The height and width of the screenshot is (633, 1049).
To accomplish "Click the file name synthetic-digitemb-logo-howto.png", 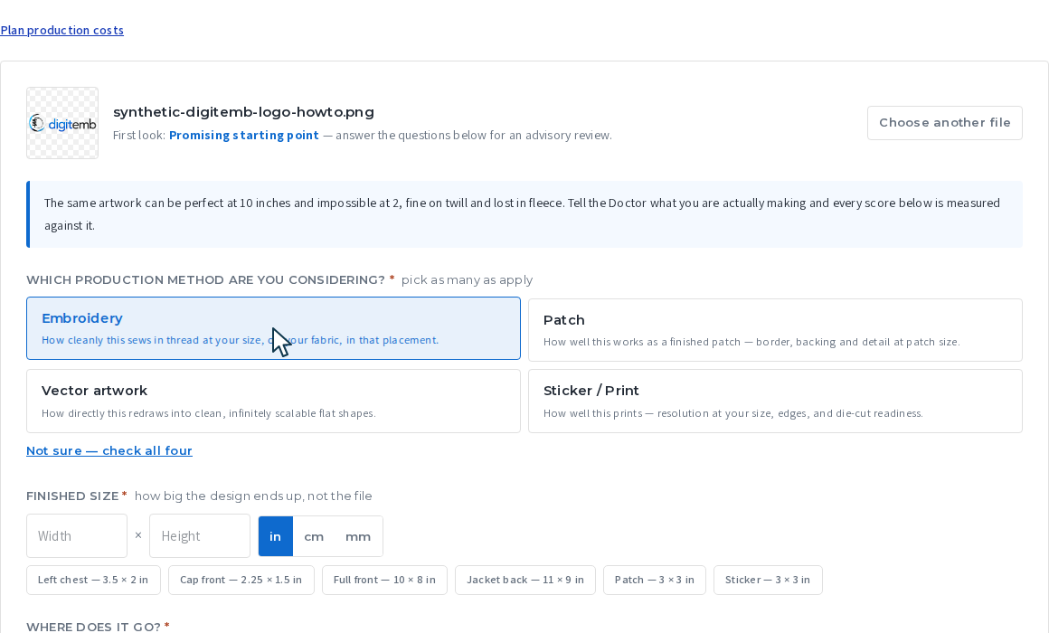I will [x=243, y=112].
